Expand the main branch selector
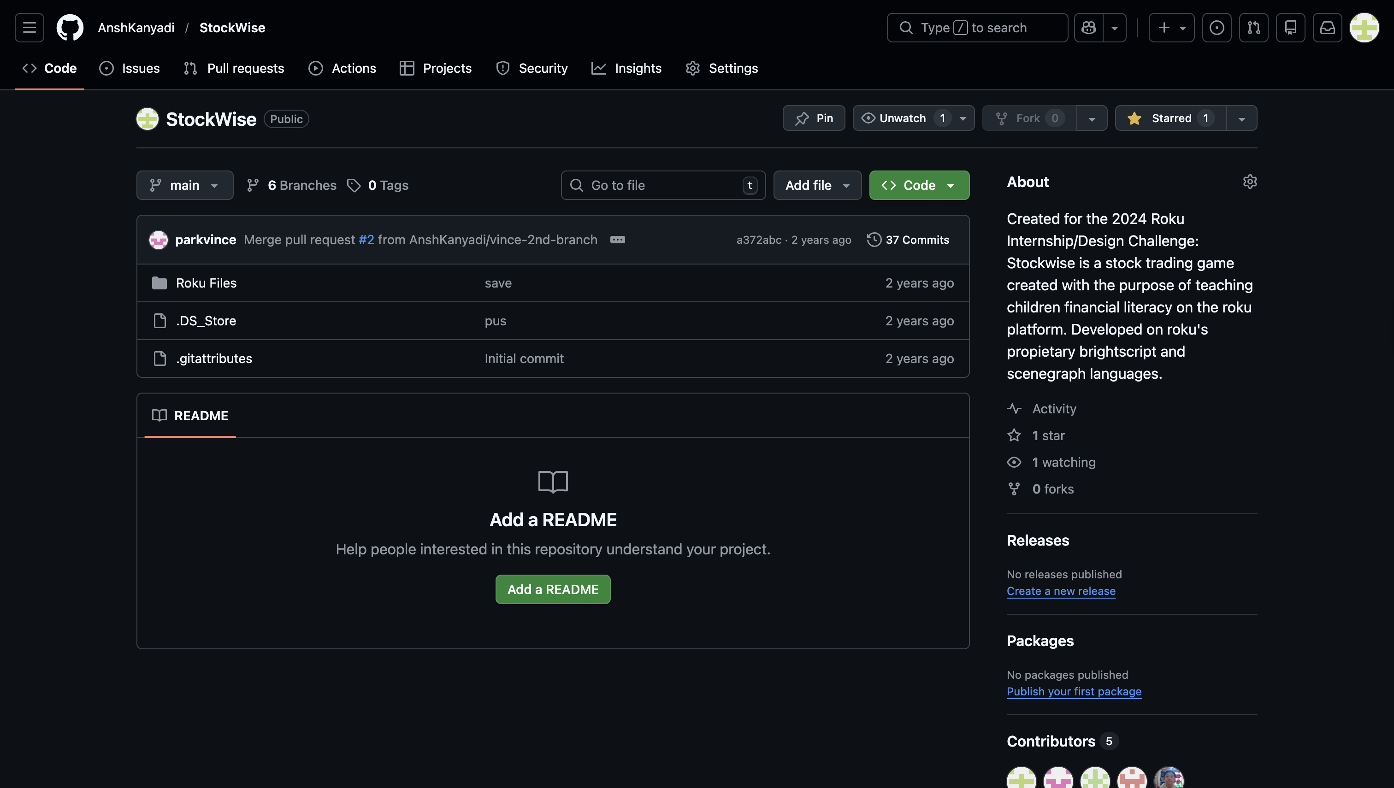The width and height of the screenshot is (1394, 788). pyautogui.click(x=184, y=185)
